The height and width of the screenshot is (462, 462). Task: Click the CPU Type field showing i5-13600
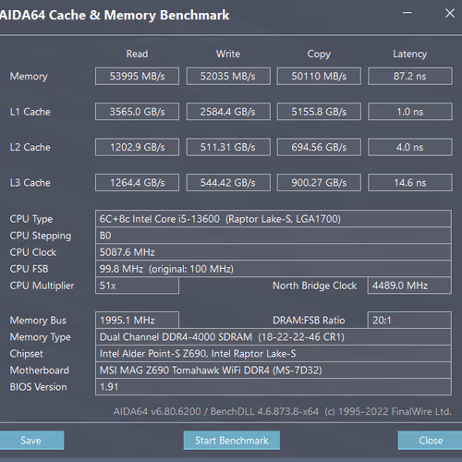point(274,219)
